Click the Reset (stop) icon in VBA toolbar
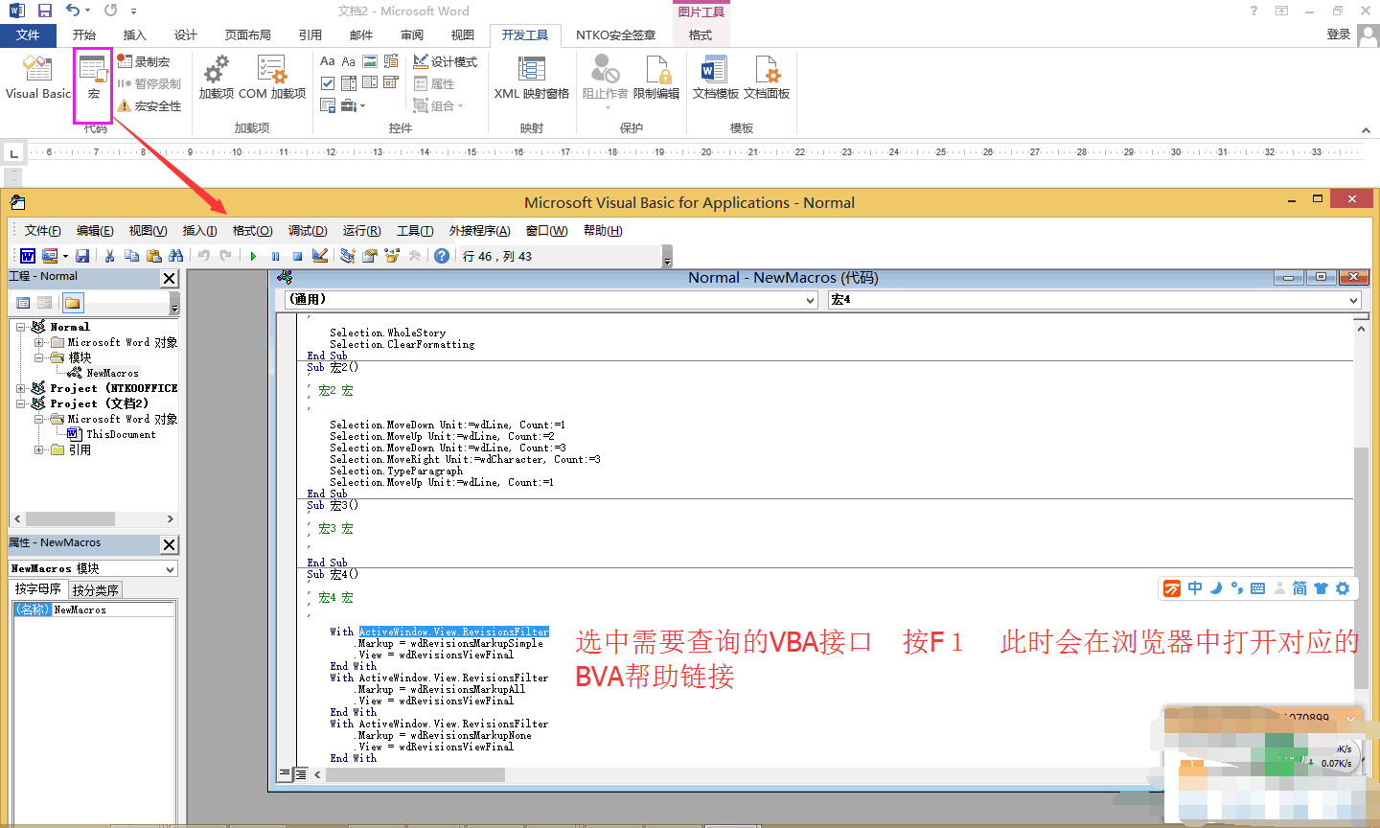Image resolution: width=1380 pixels, height=828 pixels. click(x=297, y=256)
